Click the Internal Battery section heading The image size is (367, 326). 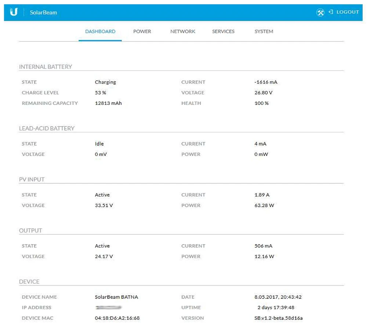pyautogui.click(x=46, y=67)
